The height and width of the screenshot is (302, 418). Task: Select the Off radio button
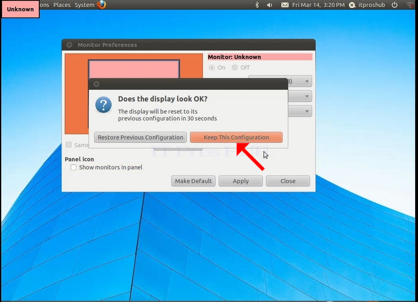click(235, 67)
